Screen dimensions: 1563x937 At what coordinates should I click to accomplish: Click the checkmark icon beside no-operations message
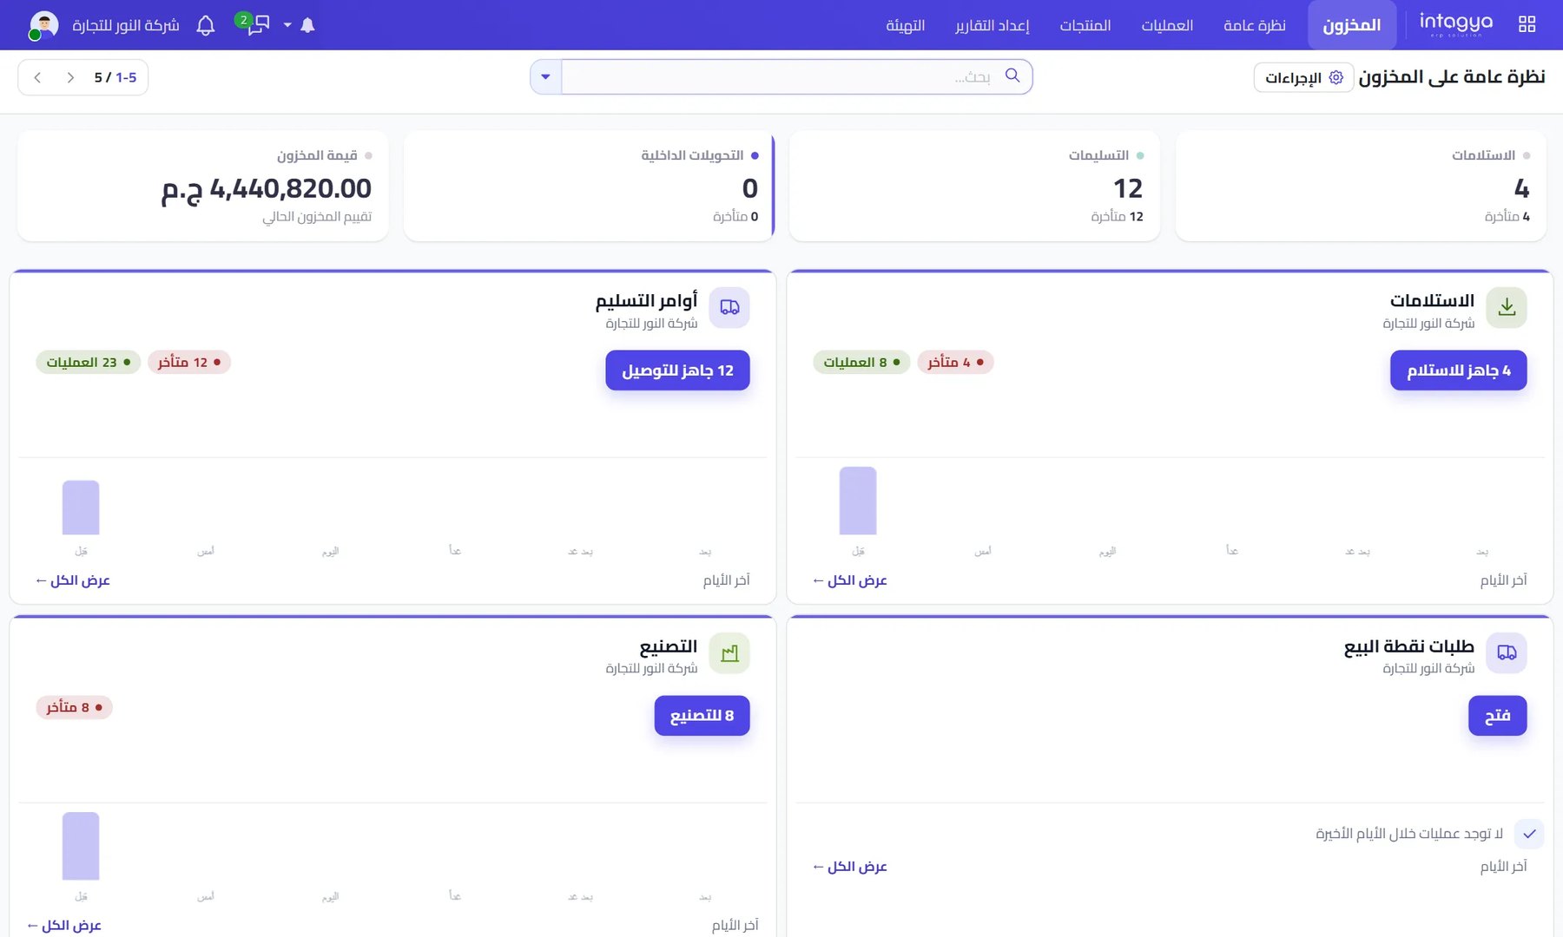pyautogui.click(x=1529, y=834)
